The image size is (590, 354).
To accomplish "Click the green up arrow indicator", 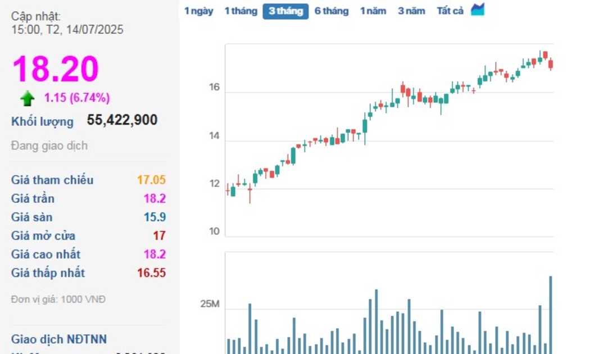I will tap(27, 99).
